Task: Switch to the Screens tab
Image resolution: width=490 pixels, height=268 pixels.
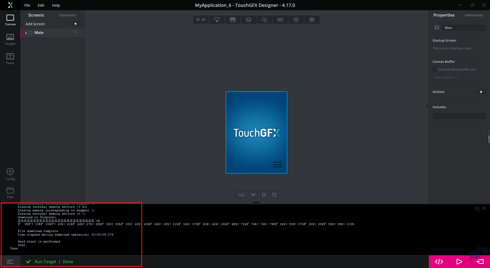Action: (x=36, y=15)
